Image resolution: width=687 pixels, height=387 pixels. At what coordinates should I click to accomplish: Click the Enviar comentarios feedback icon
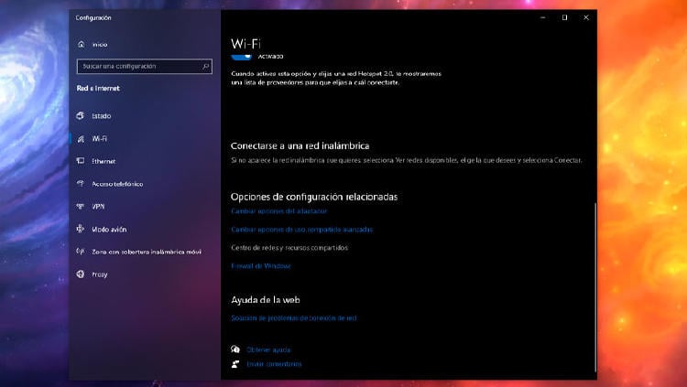tap(235, 364)
